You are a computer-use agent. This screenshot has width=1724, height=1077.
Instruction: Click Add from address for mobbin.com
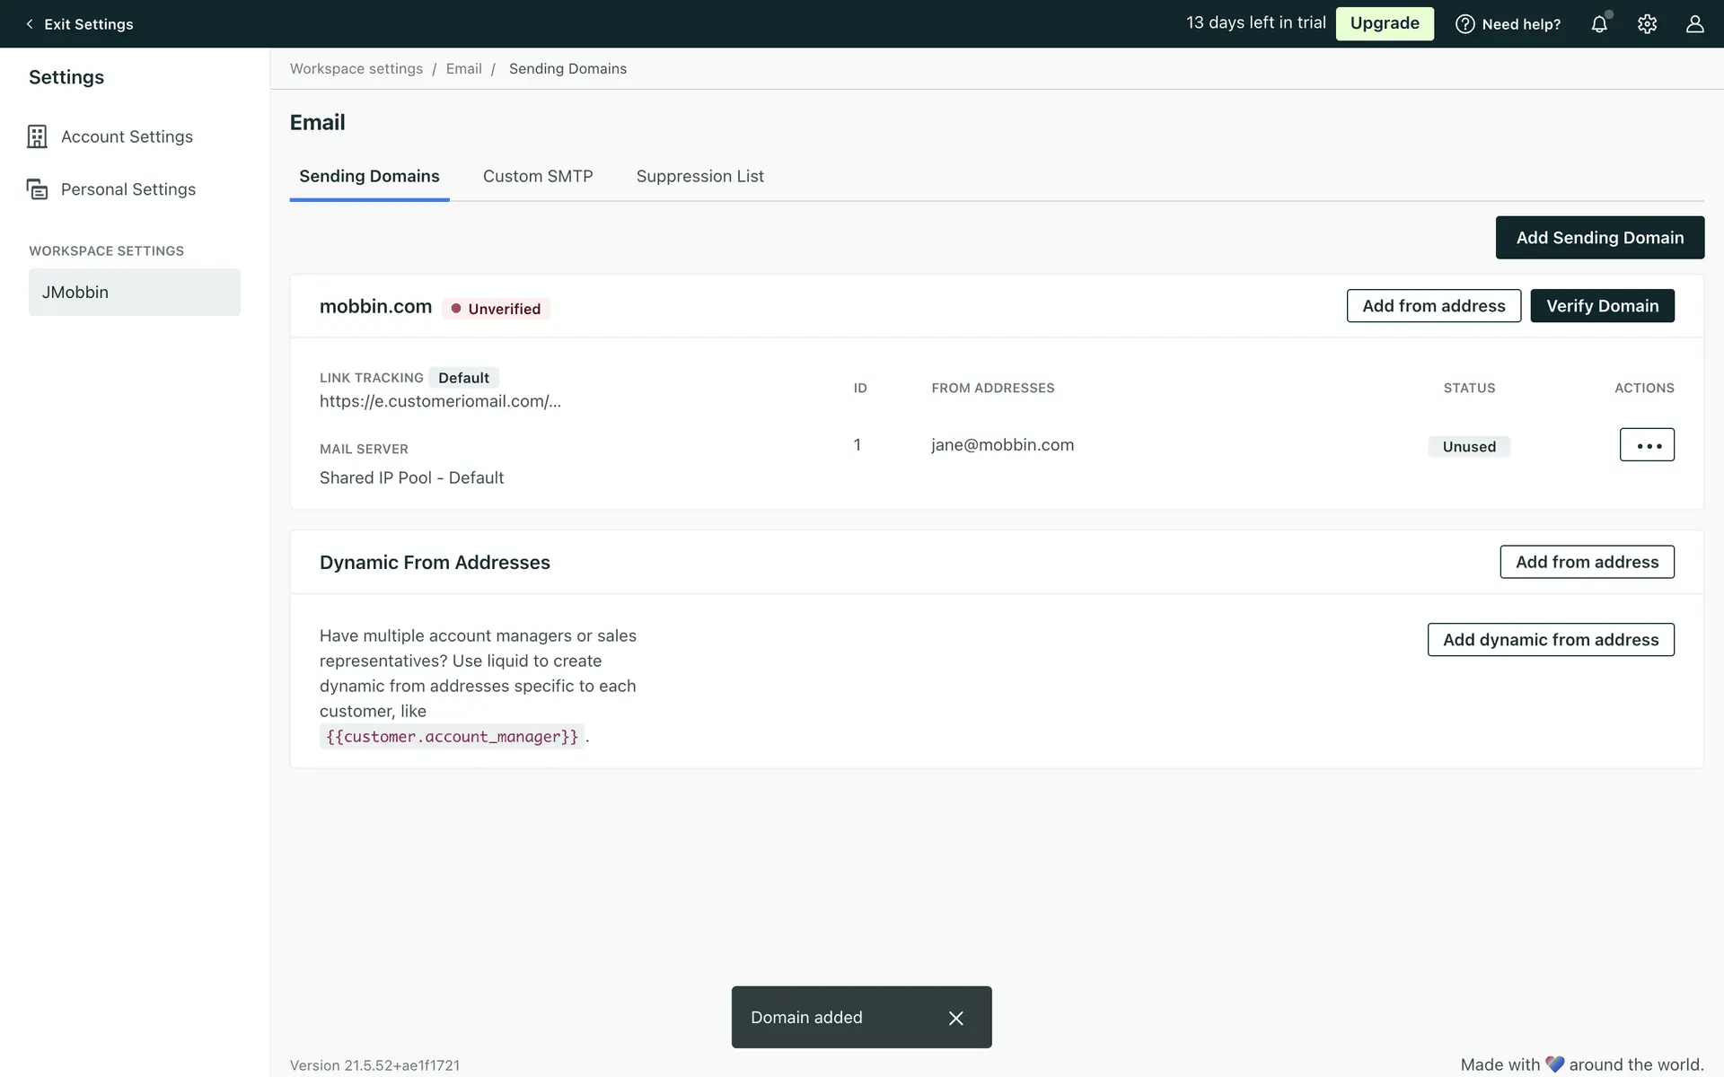tap(1433, 306)
